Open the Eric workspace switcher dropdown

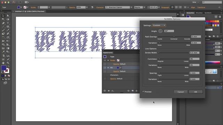(196, 2)
